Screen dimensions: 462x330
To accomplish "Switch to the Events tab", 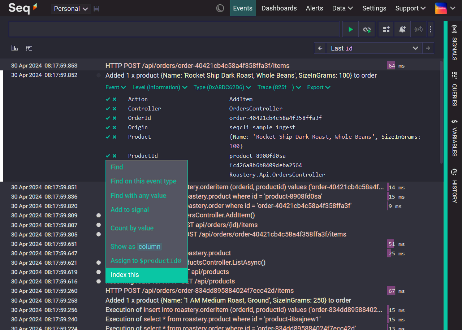I will (243, 8).
